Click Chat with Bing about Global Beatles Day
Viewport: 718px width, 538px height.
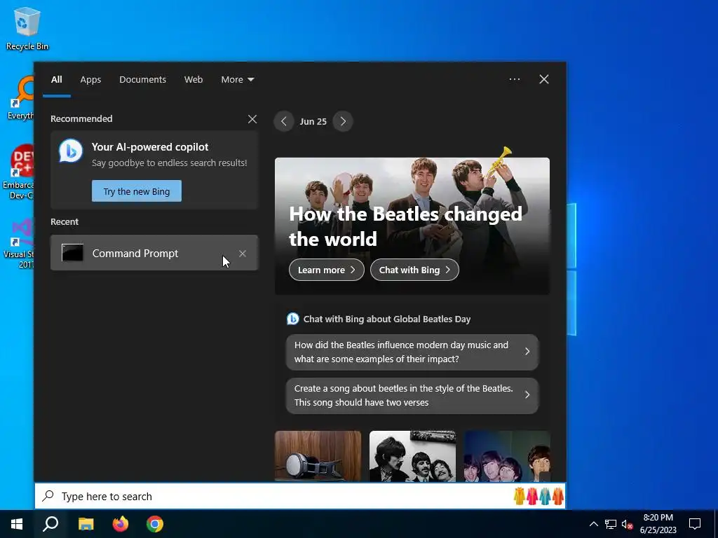[387, 319]
